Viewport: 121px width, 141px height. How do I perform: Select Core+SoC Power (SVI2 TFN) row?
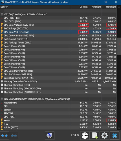point(58,78)
